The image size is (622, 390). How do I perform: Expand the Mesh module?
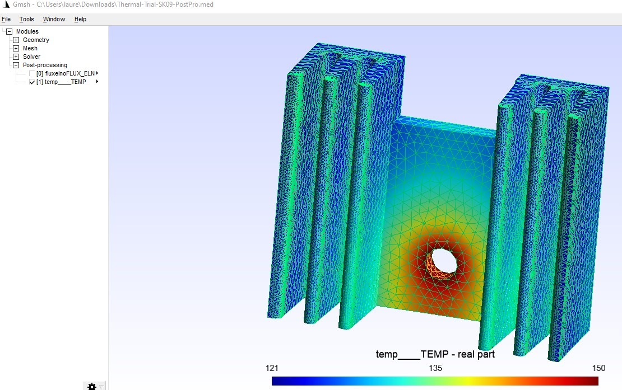pos(16,48)
